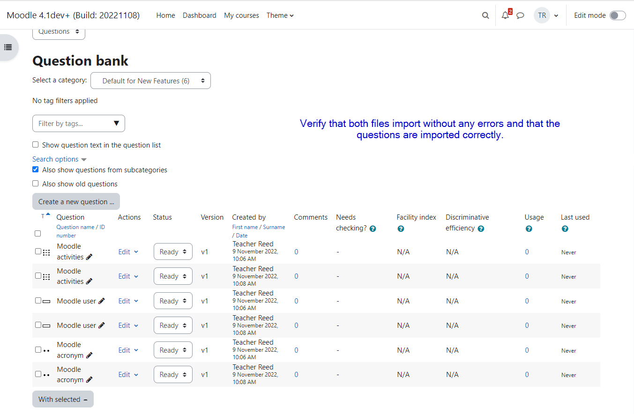Enable Show question text in the question list

(x=35, y=145)
